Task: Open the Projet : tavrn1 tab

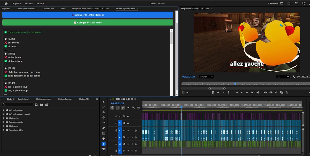Action: click(24, 99)
